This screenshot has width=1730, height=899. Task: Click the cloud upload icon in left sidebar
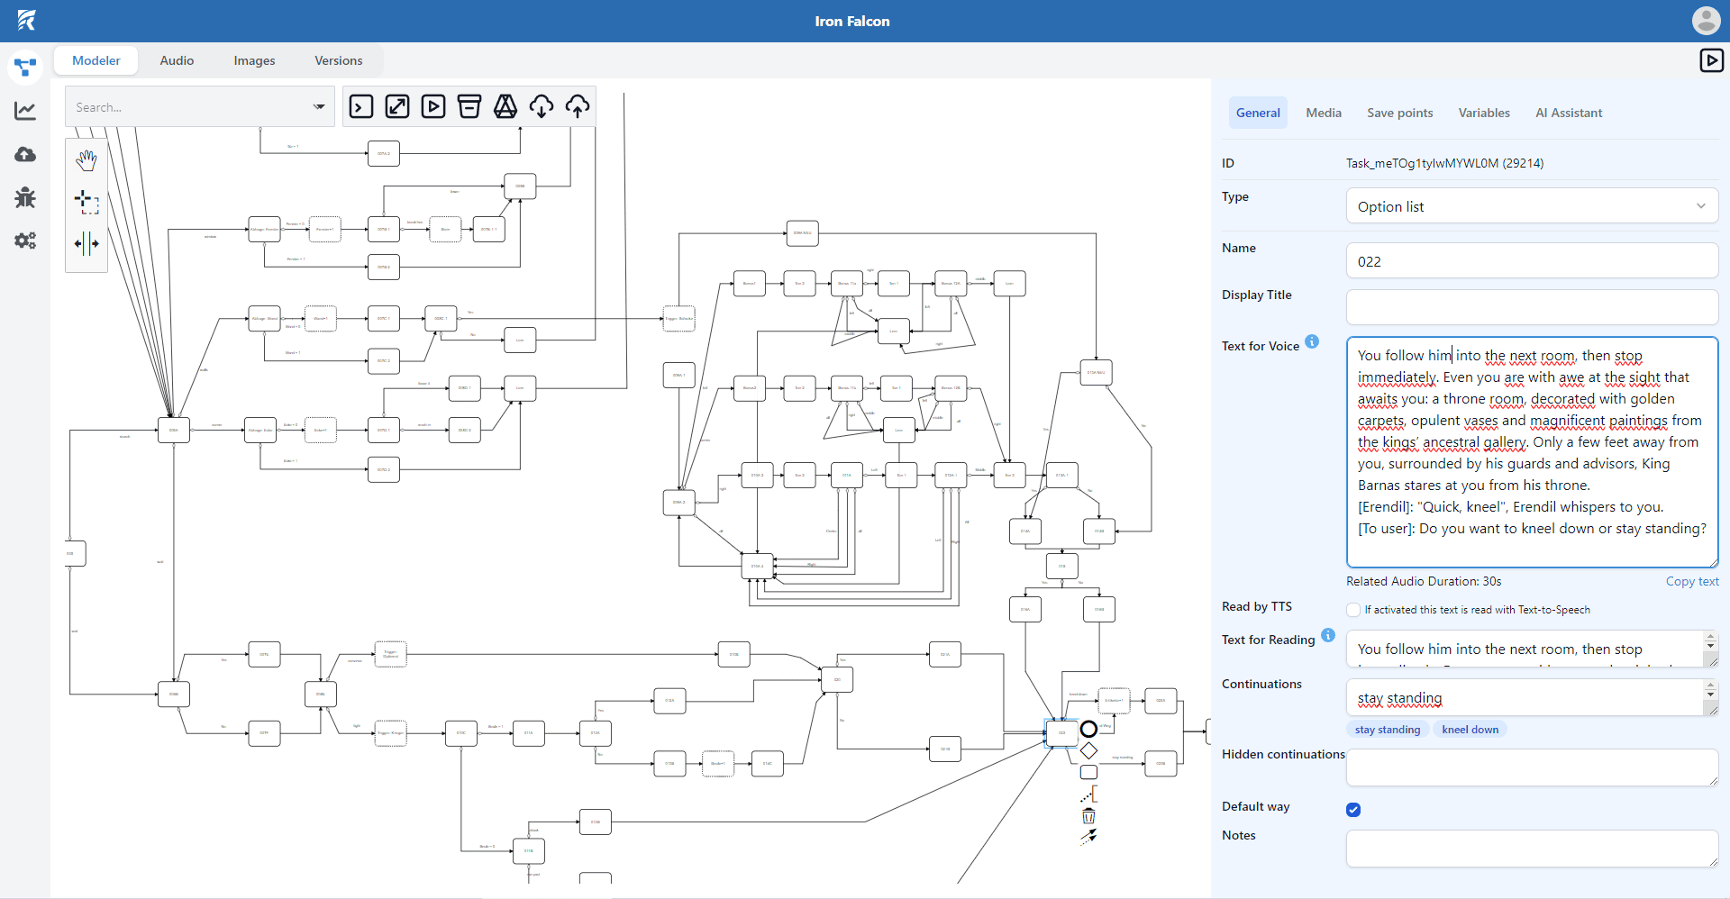click(x=25, y=154)
